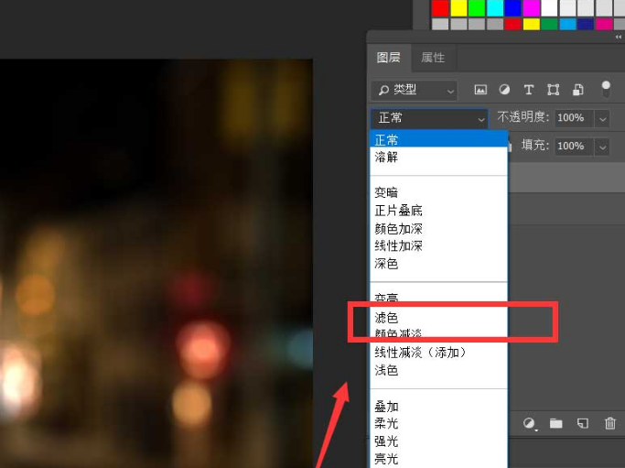The image size is (625, 468).
Task: Select 正片叠底 blend mode
Action: 439,211
